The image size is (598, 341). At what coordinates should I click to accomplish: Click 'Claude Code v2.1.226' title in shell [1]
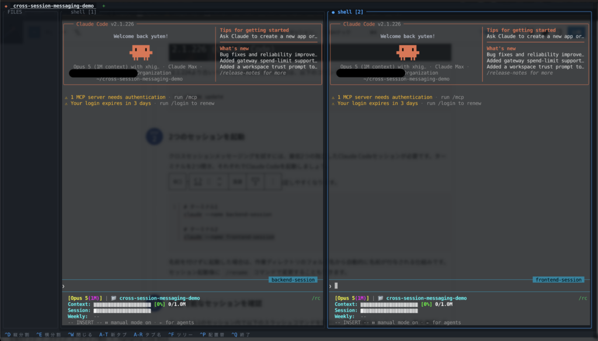coord(105,24)
